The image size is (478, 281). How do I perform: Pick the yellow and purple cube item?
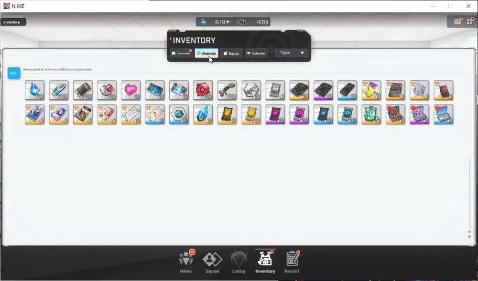[371, 90]
